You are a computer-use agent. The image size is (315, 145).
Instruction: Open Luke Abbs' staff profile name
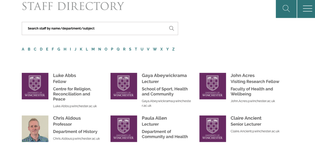[x=64, y=76]
